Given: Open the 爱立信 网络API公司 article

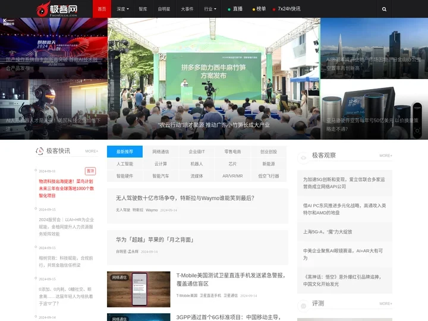Looking at the screenshot, I should click(344, 183).
